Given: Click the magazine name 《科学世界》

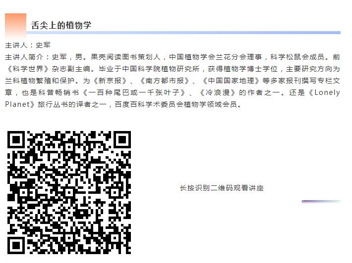Looking at the screenshot, I should coord(28,69).
